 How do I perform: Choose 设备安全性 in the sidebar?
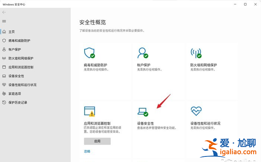[16, 76]
